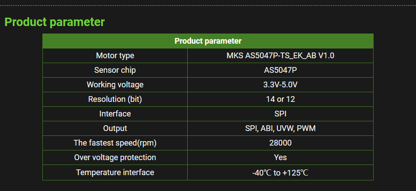Select the 3.3V-5.0V voltage value
This screenshot has height=191, width=416.
click(x=280, y=85)
